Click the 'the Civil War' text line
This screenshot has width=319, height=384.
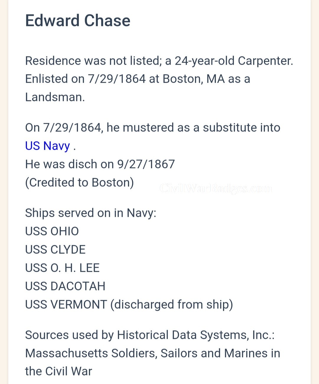point(58,371)
